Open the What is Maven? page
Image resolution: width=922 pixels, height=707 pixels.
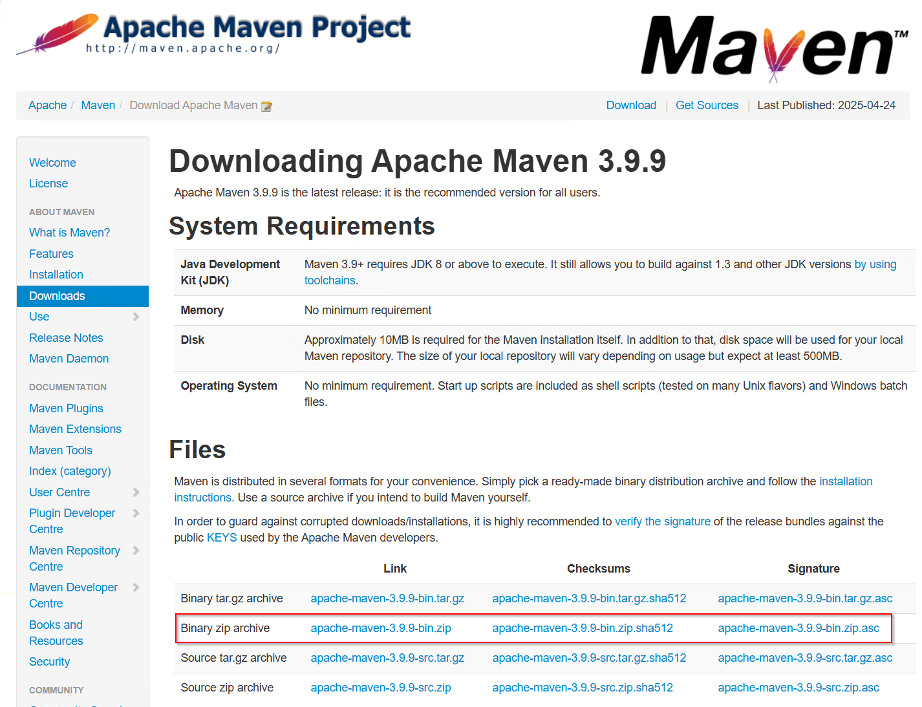(69, 233)
